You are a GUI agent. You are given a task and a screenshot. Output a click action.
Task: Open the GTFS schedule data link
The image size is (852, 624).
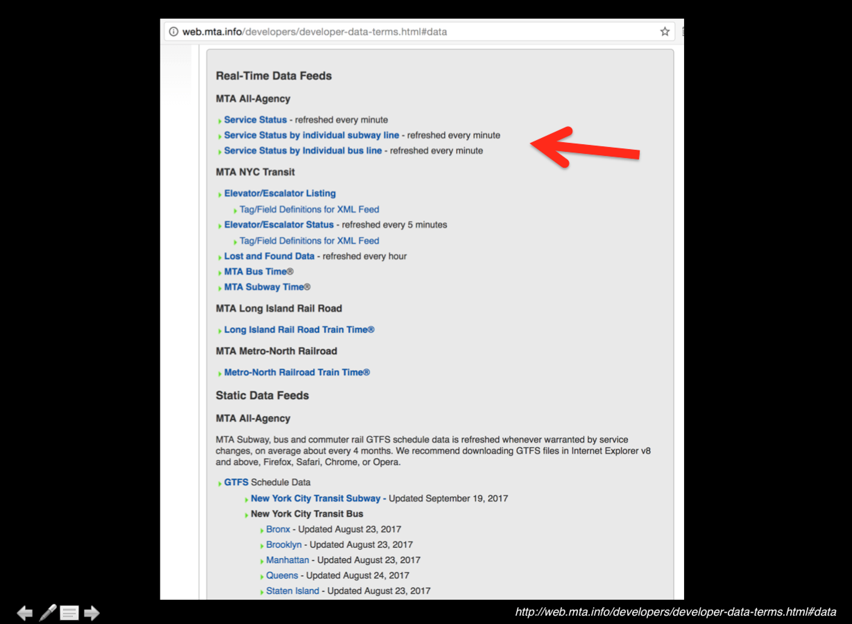[236, 482]
